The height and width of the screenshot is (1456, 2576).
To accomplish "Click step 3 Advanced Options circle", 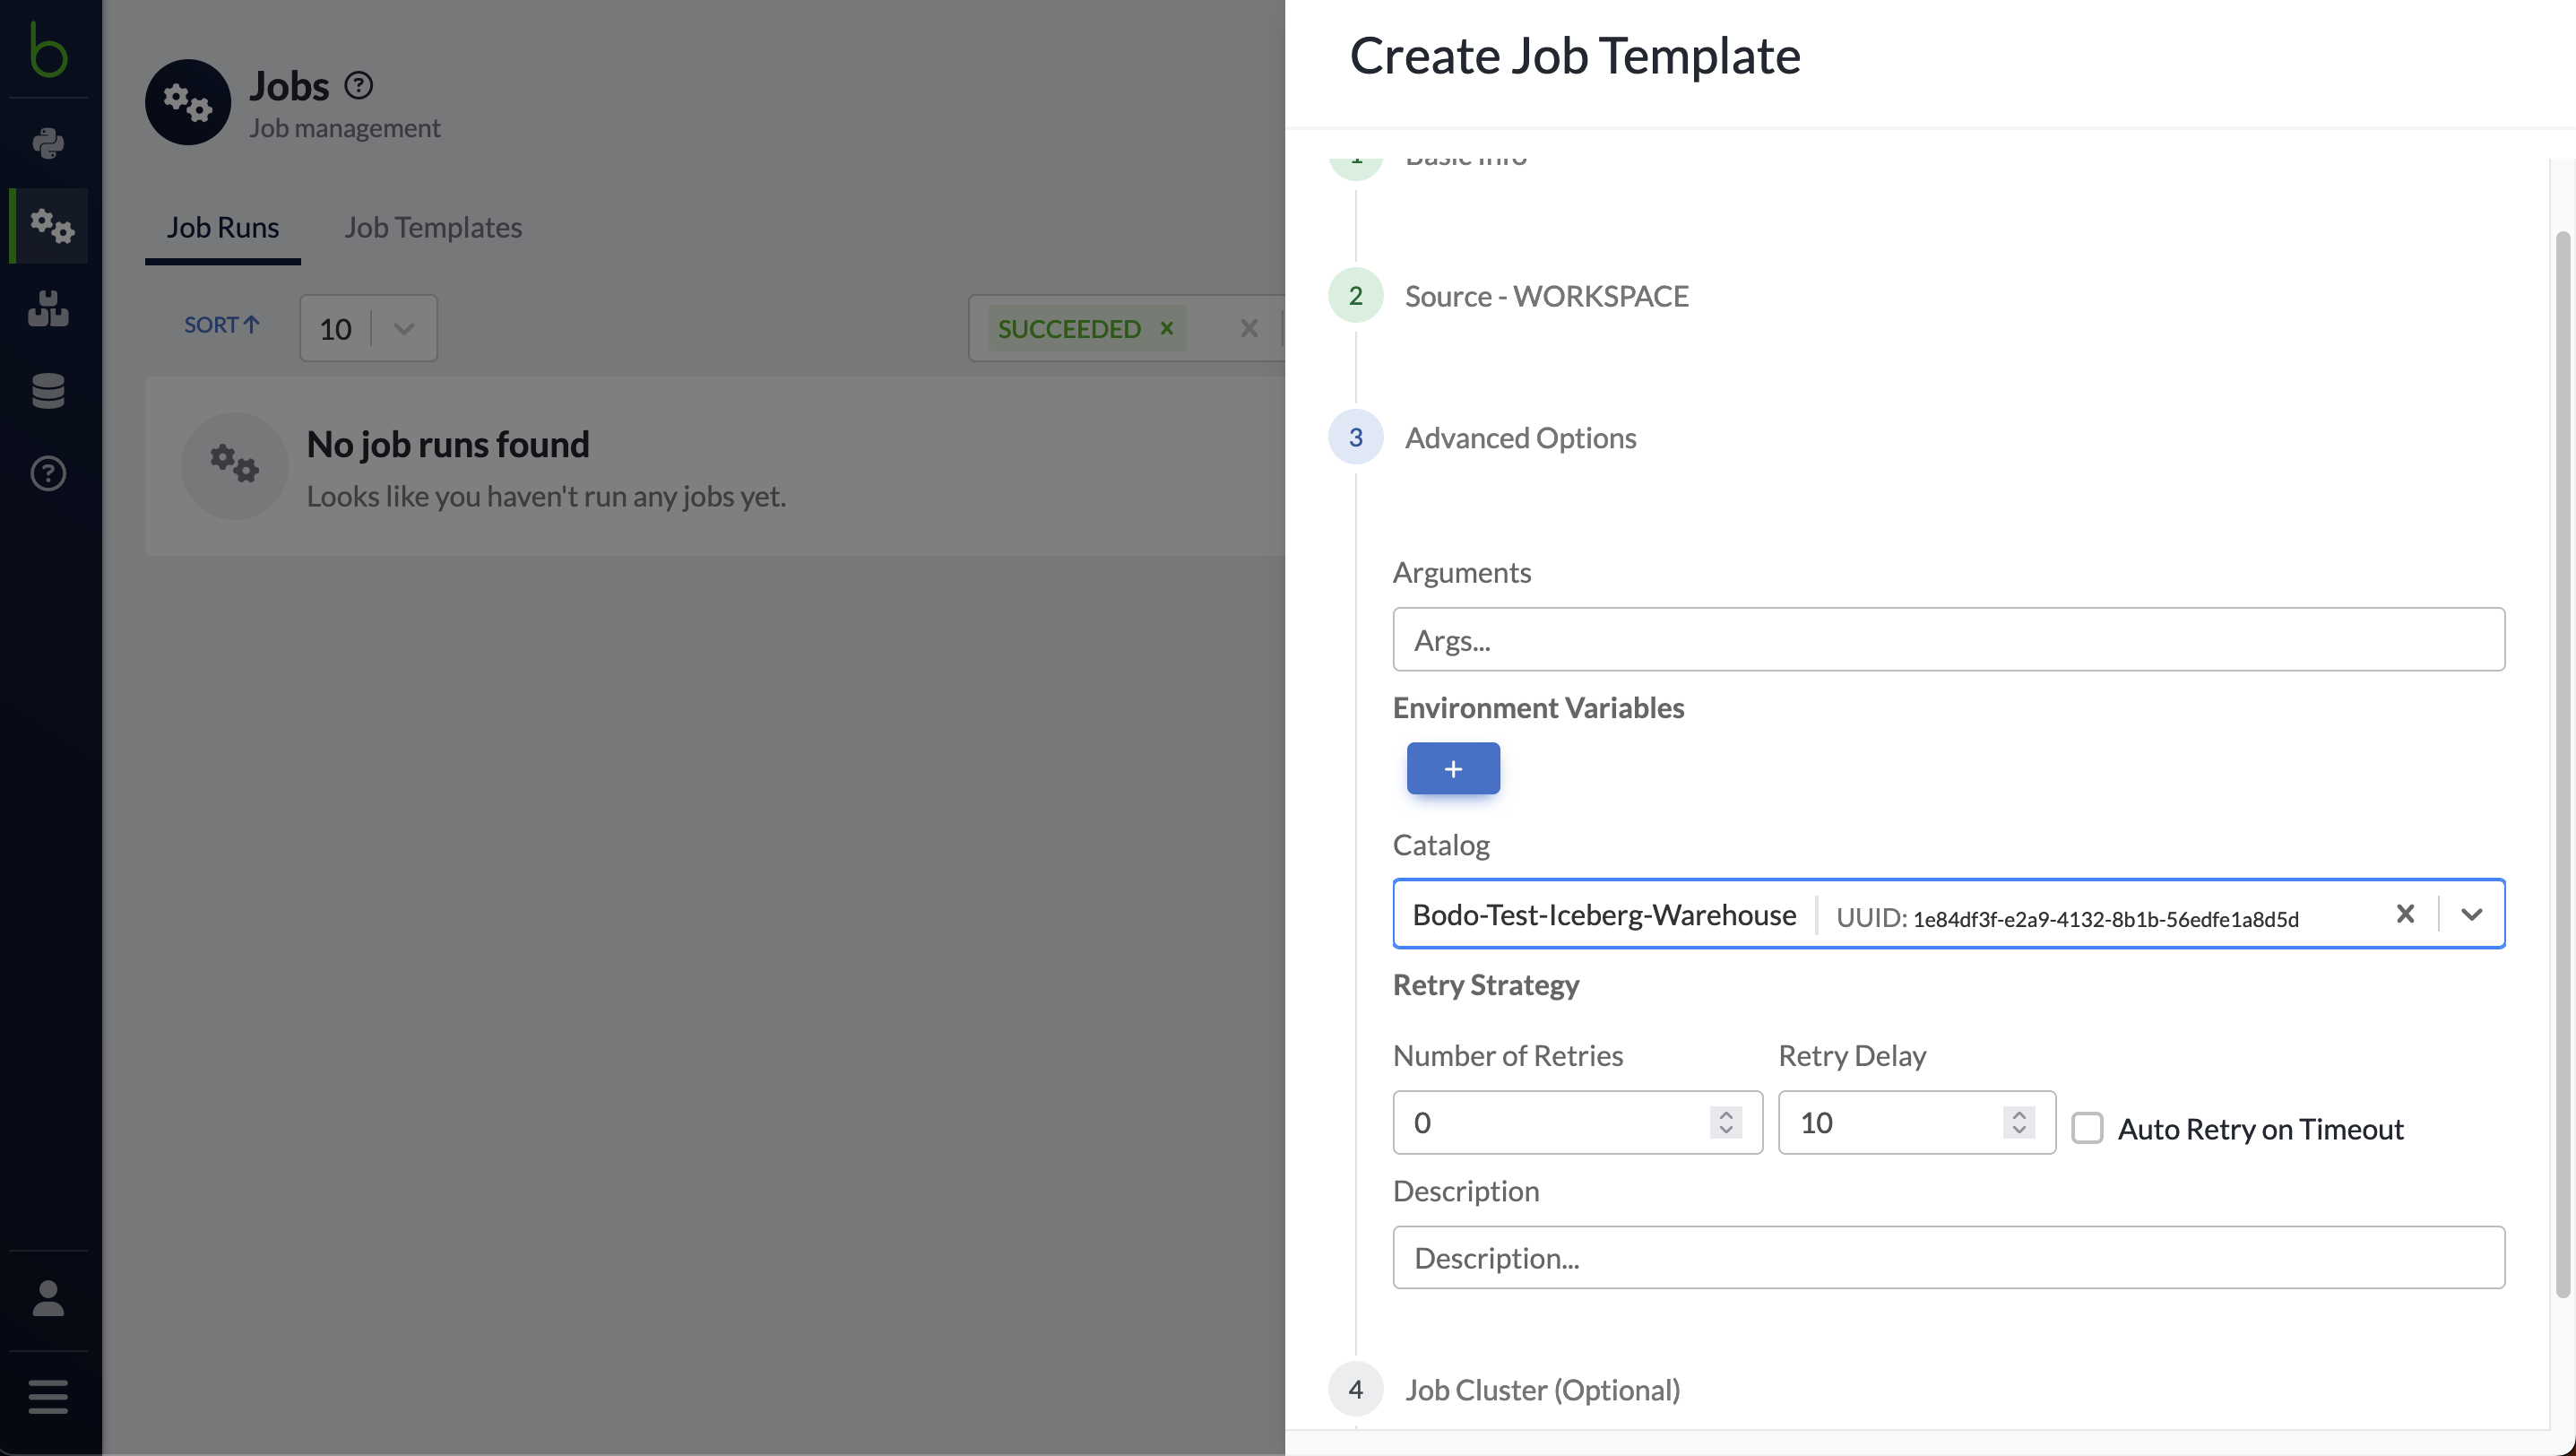I will [1356, 437].
